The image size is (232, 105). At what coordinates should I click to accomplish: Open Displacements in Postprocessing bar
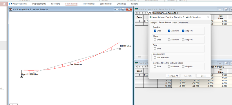pos(39,4)
